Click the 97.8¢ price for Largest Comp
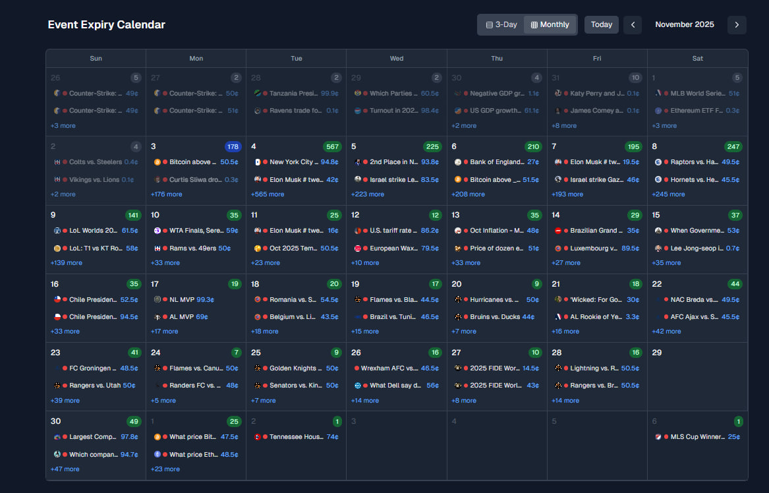 [x=129, y=436]
